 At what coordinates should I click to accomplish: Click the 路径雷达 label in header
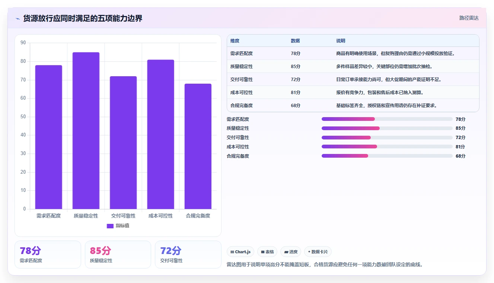pyautogui.click(x=469, y=18)
